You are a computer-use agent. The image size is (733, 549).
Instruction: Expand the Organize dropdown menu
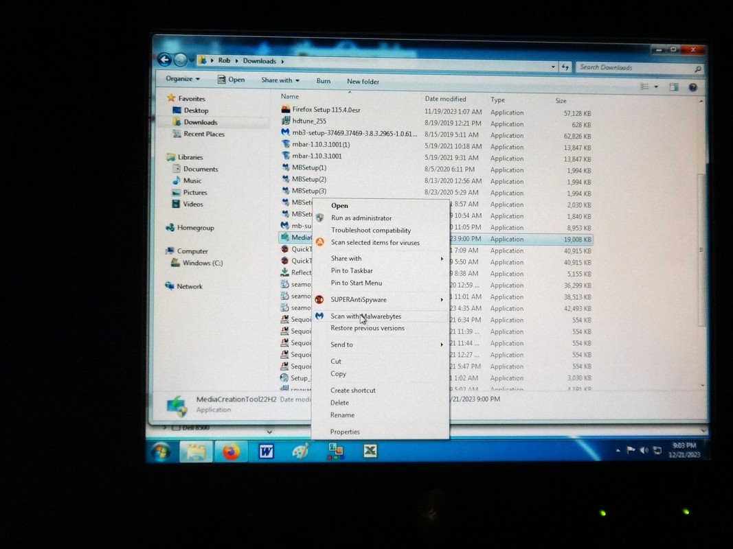tap(183, 78)
